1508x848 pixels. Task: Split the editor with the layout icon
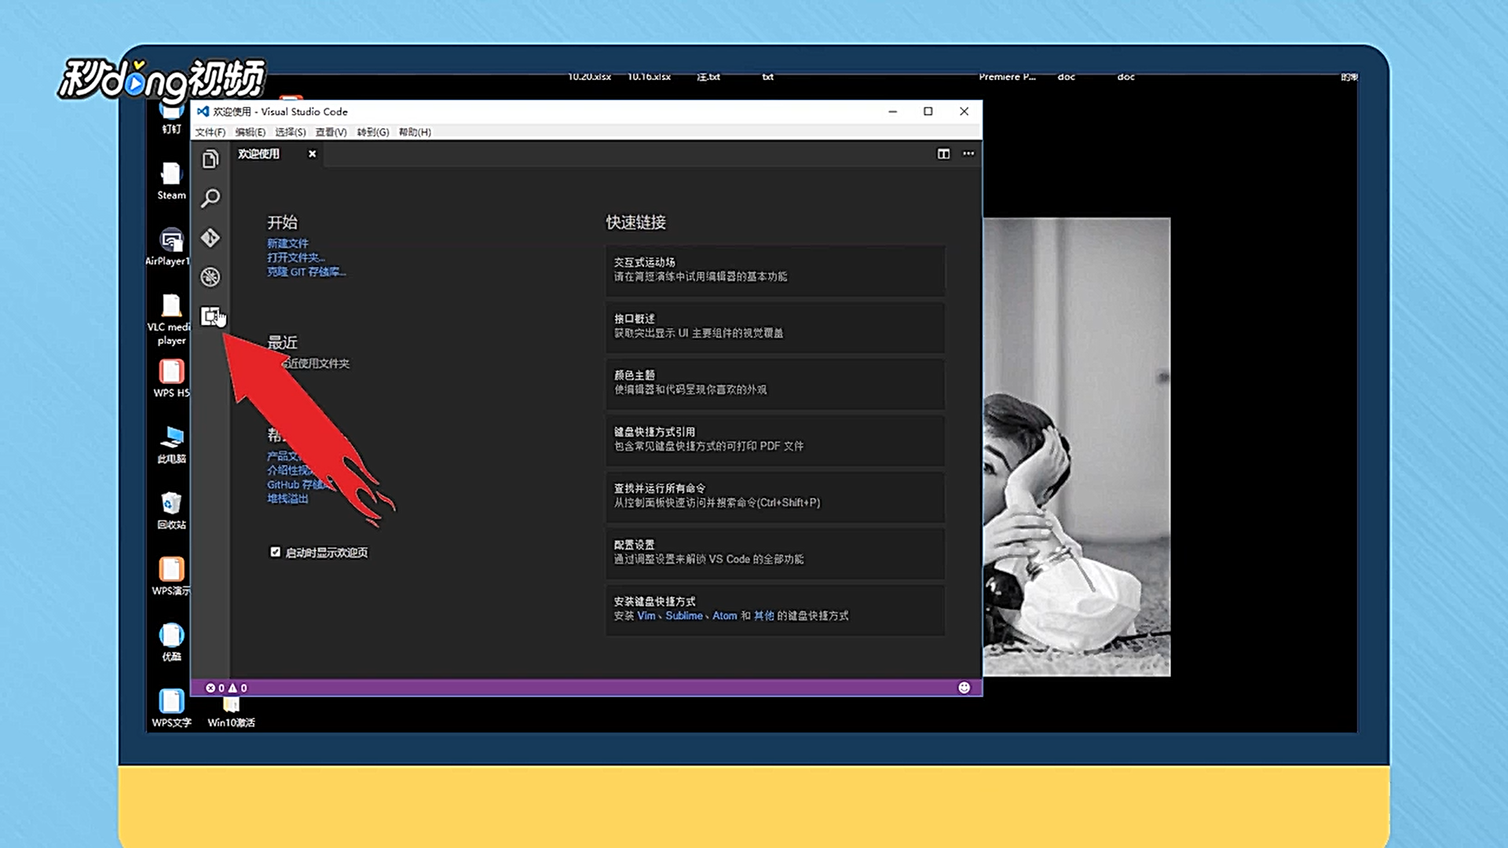click(x=943, y=154)
